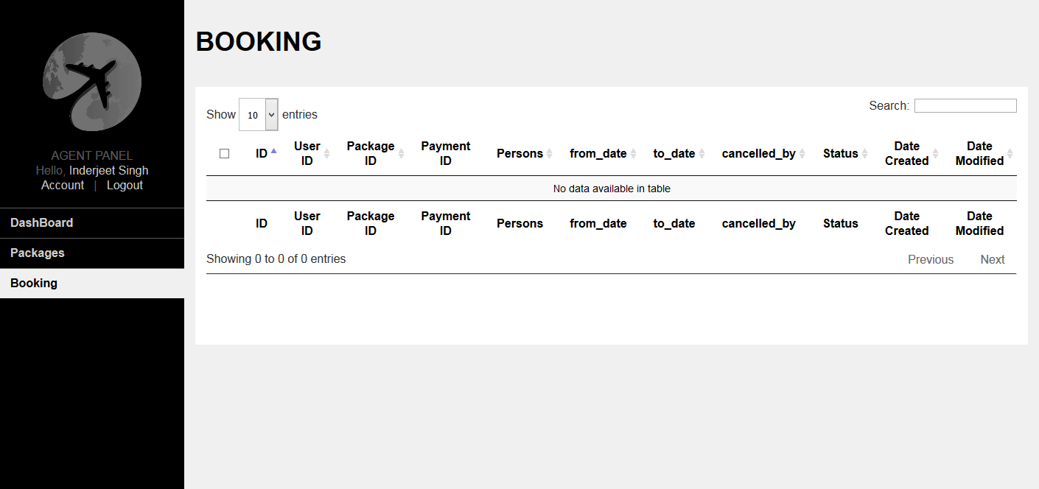Click the Next pagination button
The image size is (1039, 489).
[x=992, y=260]
